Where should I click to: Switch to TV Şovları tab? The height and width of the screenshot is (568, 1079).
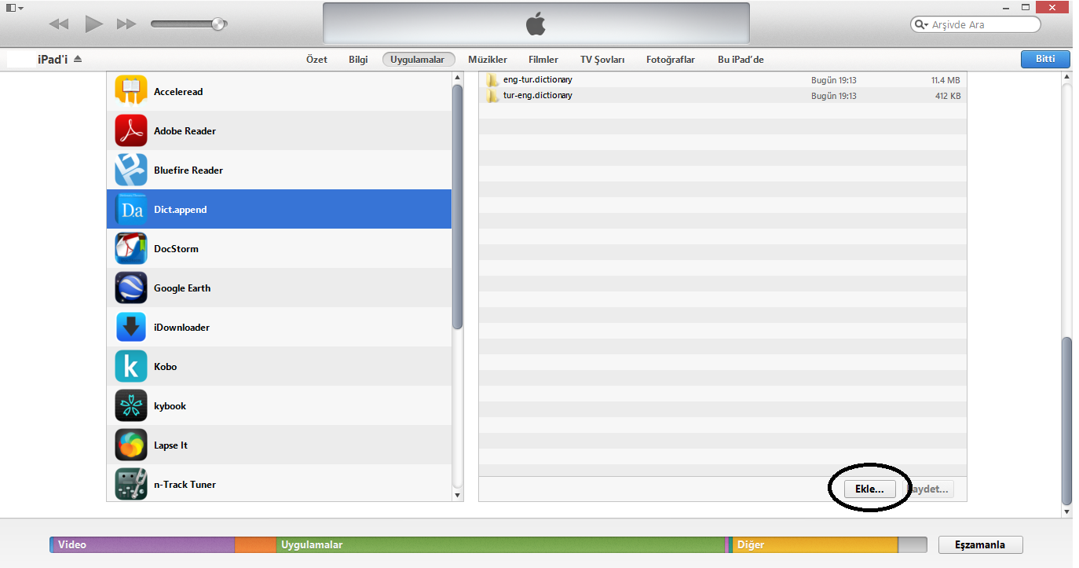pyautogui.click(x=602, y=60)
